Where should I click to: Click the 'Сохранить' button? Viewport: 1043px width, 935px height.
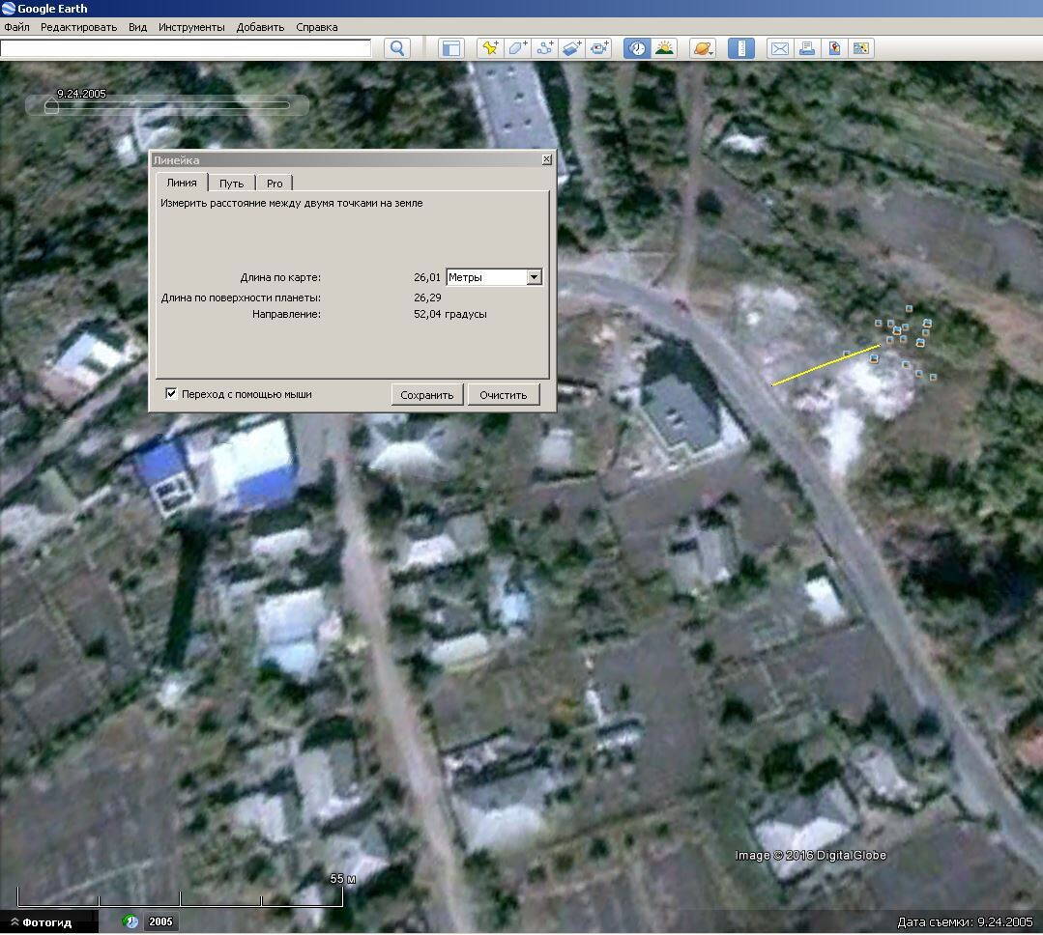coord(426,395)
